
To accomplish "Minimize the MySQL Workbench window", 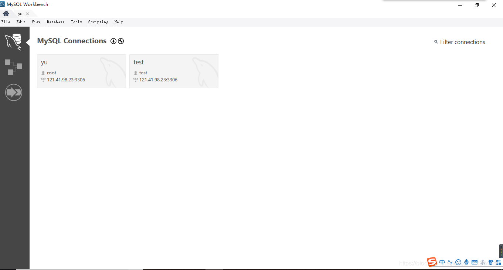I will 460,5.
